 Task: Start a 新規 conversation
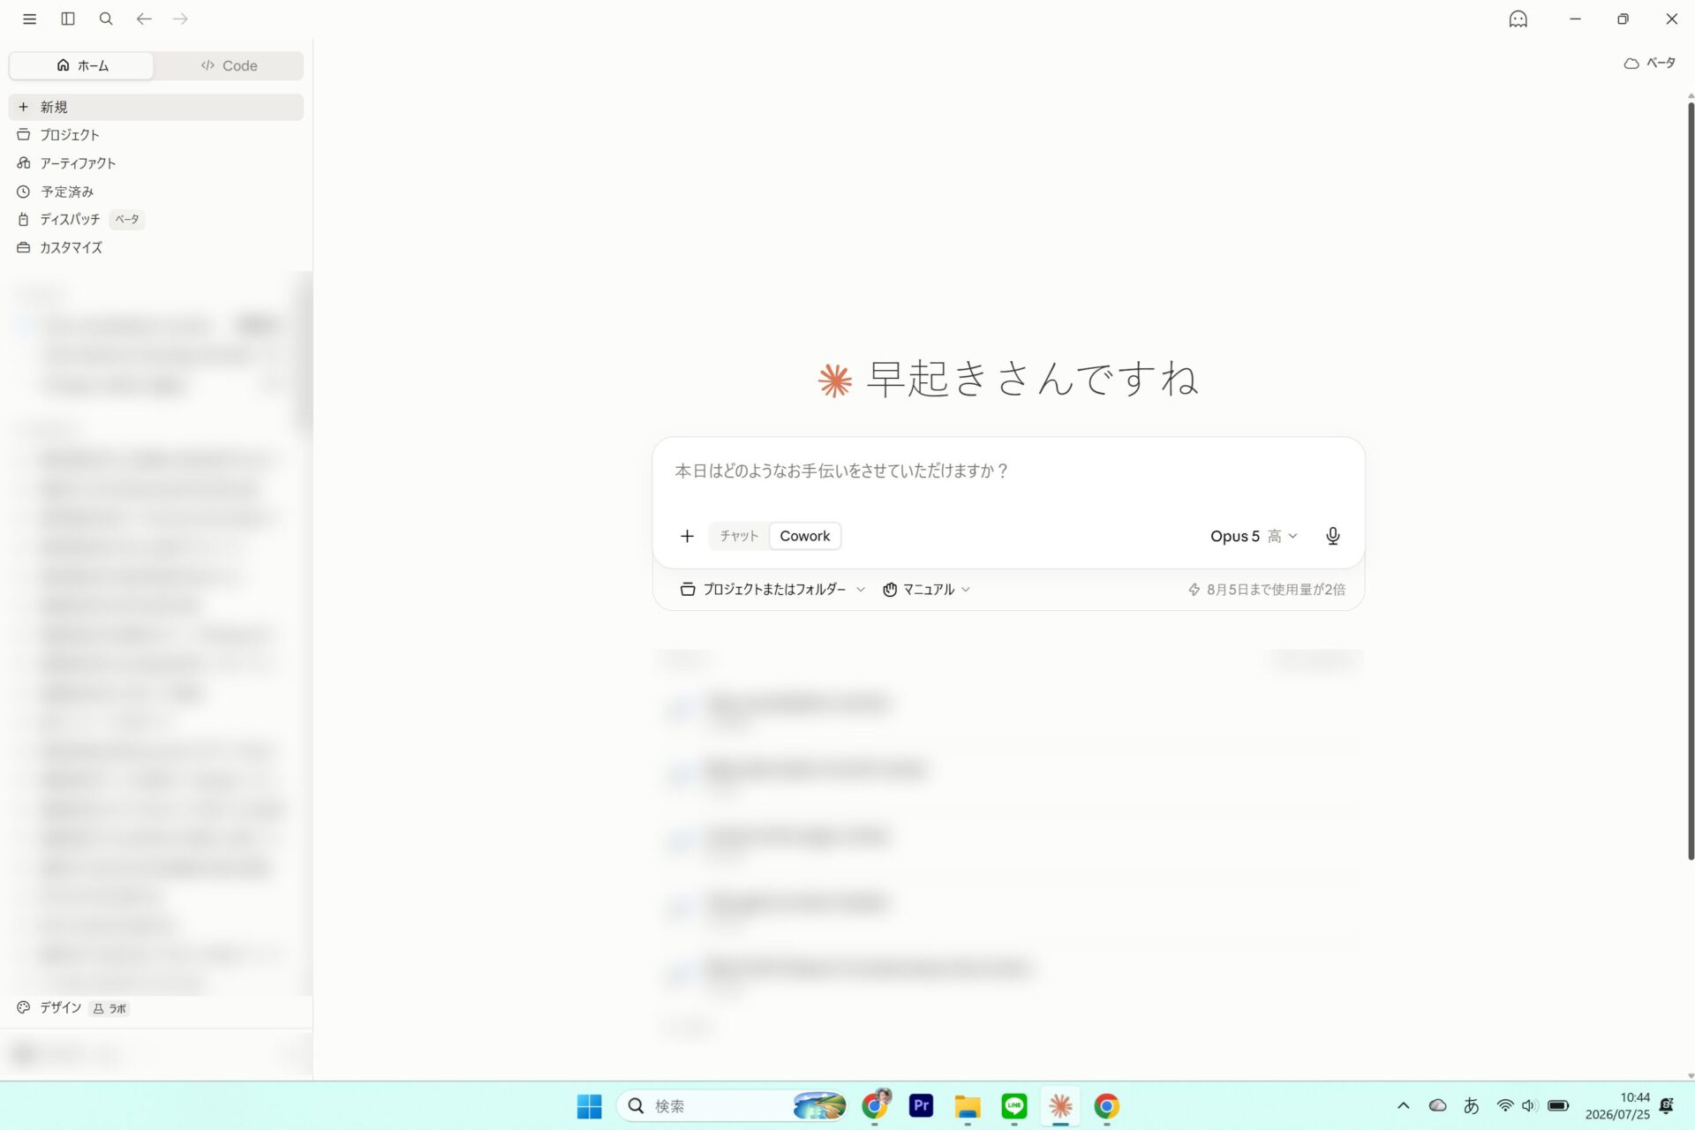(156, 107)
